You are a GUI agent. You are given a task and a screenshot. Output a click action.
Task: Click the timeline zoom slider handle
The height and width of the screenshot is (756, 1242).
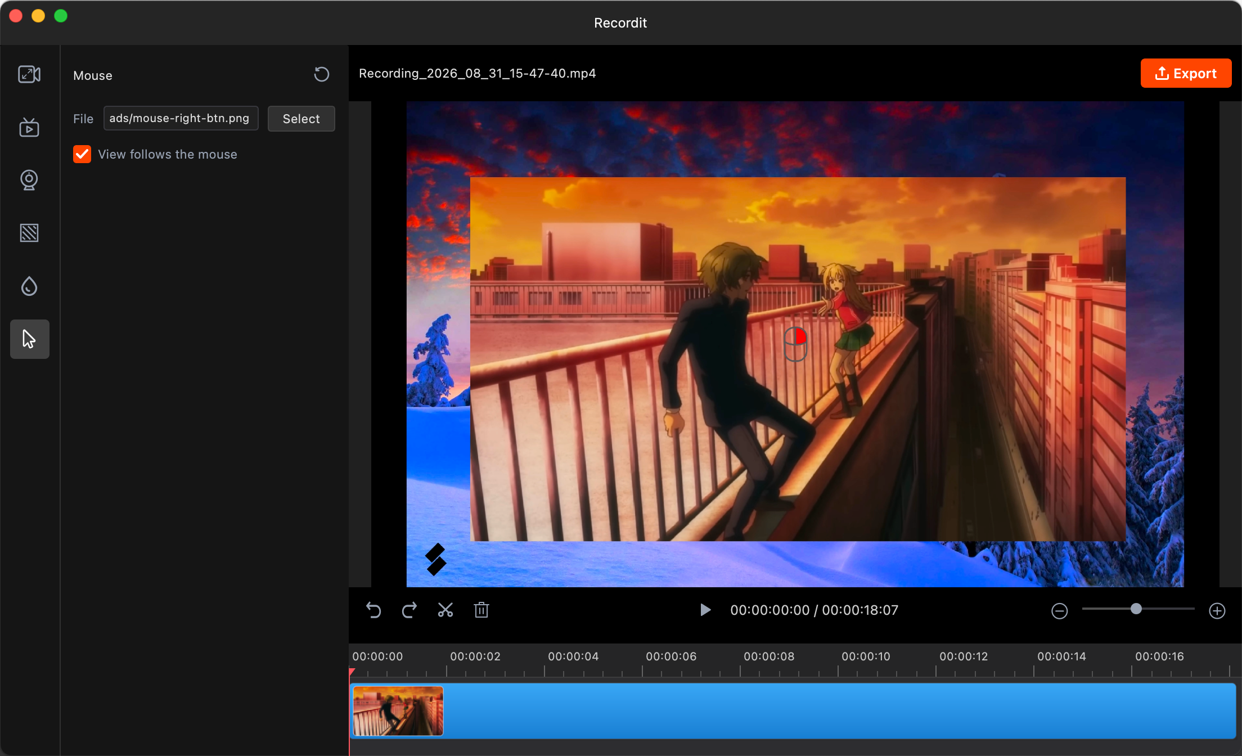tap(1136, 609)
